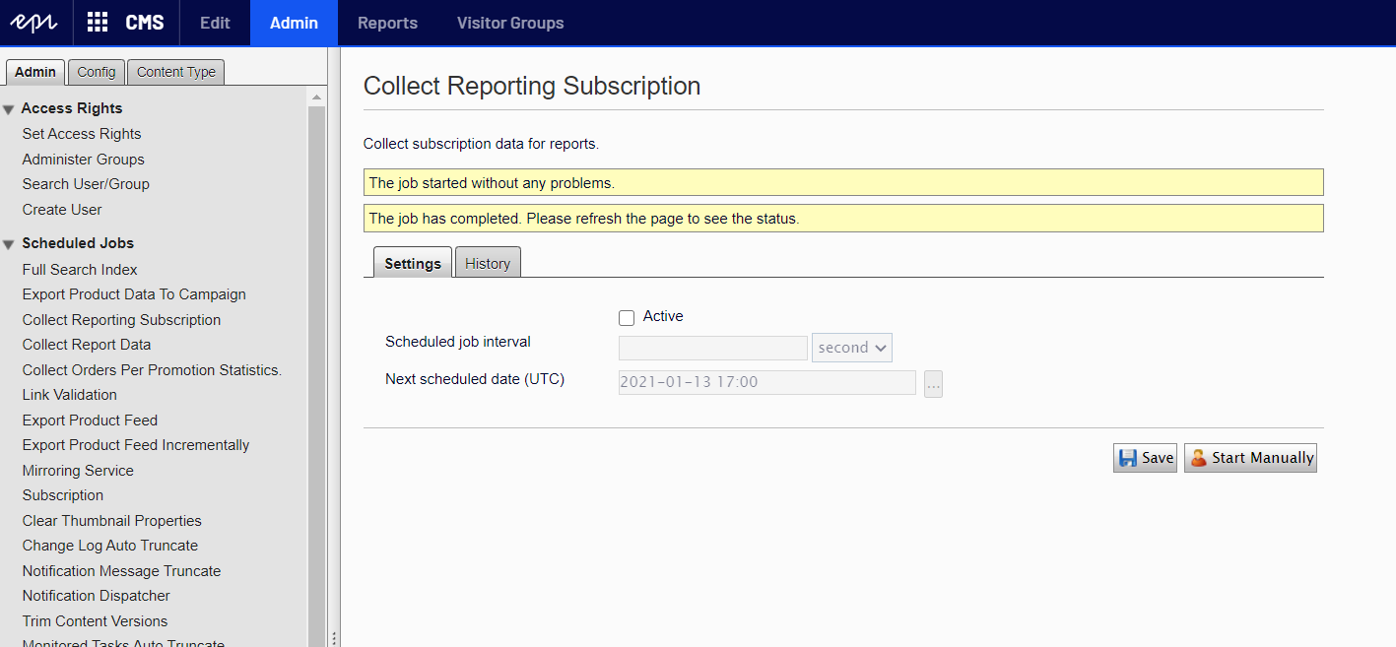The image size is (1396, 647).
Task: Click the sidebar splitter handle
Action: click(x=333, y=637)
